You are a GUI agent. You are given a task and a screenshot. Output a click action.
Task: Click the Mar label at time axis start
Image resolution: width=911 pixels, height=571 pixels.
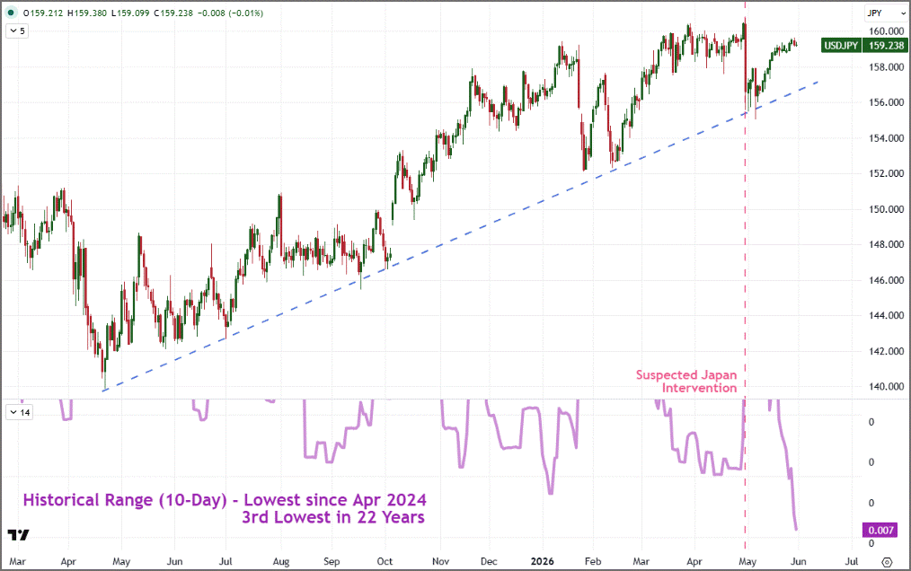tap(17, 562)
